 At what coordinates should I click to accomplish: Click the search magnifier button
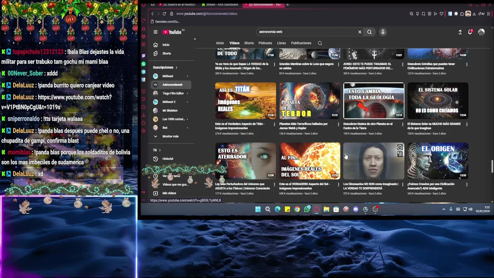[369, 32]
